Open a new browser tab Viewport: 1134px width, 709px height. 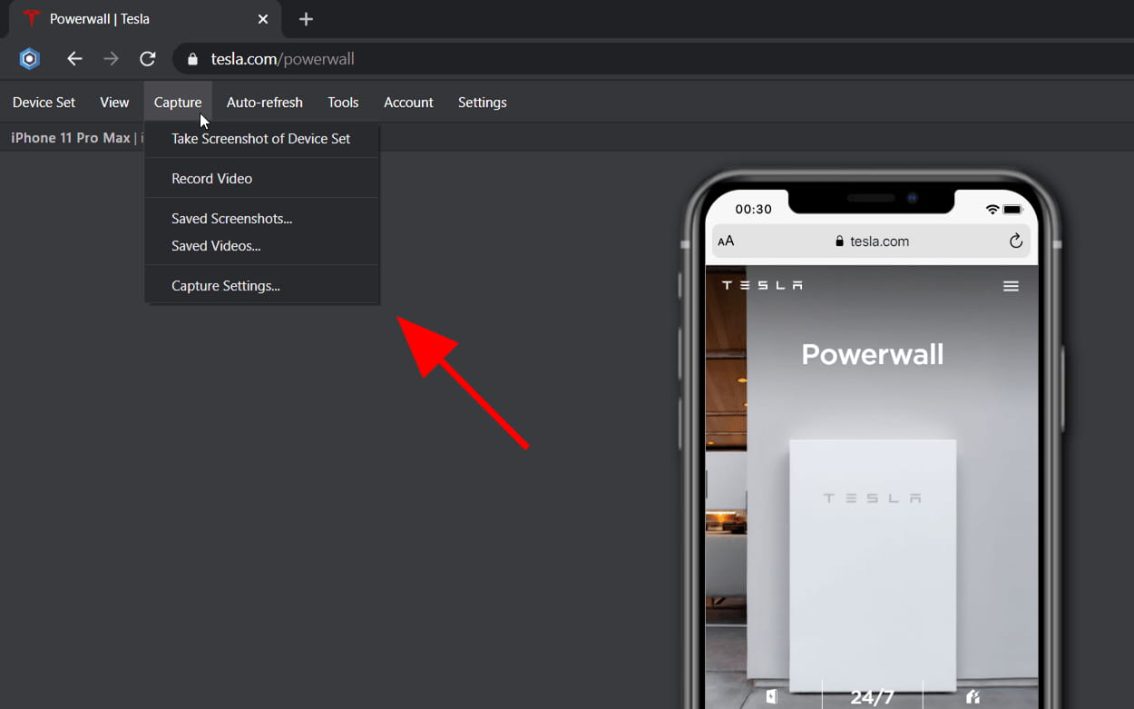[x=306, y=19]
